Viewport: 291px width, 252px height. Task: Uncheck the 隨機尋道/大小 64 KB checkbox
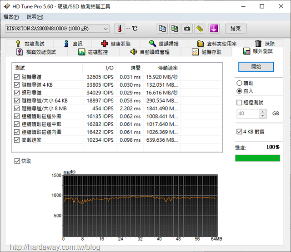17,100
